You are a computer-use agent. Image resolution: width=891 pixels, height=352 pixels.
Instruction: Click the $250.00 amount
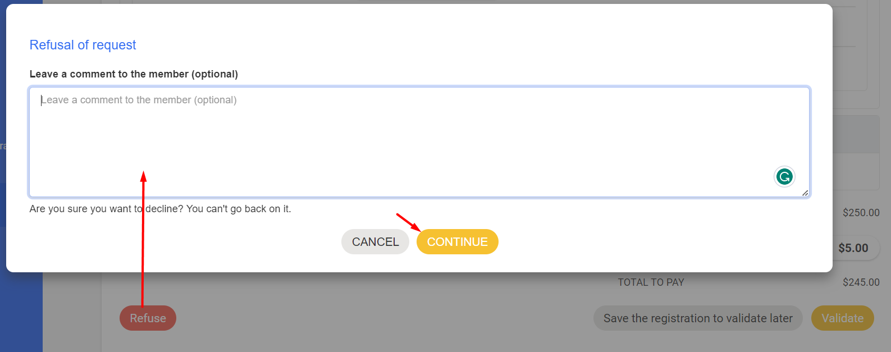tap(861, 213)
